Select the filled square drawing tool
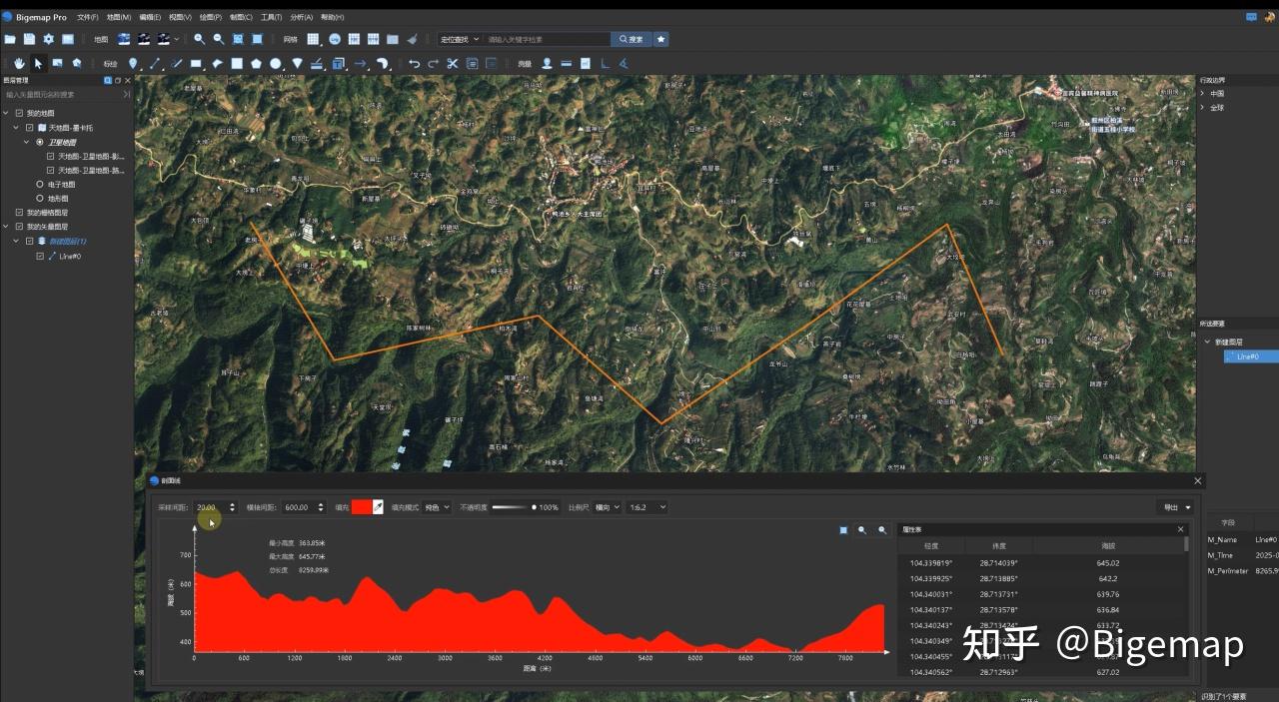1279x702 pixels. [x=237, y=63]
